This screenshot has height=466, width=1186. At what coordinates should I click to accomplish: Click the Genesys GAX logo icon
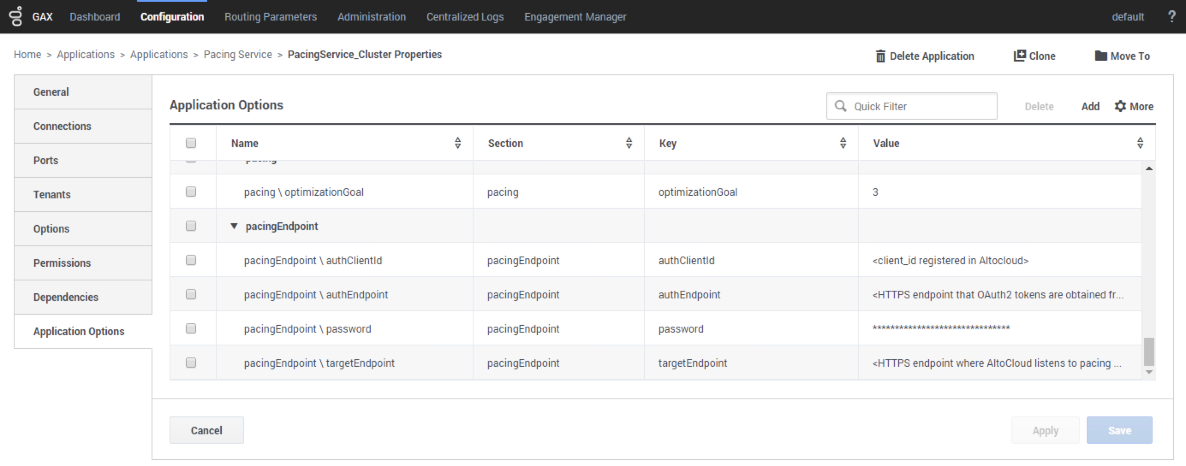(x=16, y=17)
